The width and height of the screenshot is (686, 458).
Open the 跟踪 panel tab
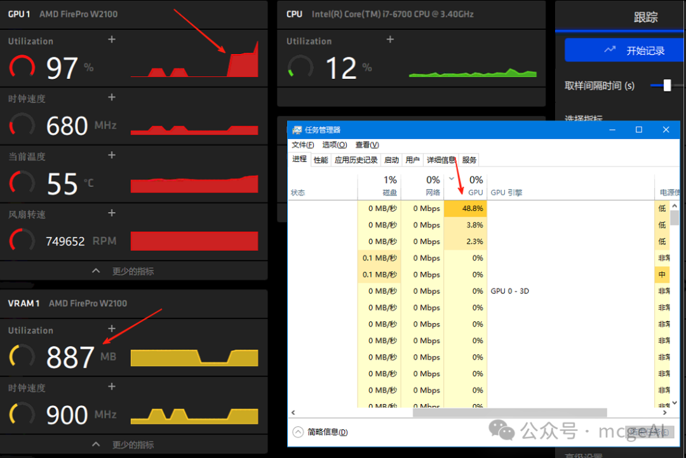[646, 17]
